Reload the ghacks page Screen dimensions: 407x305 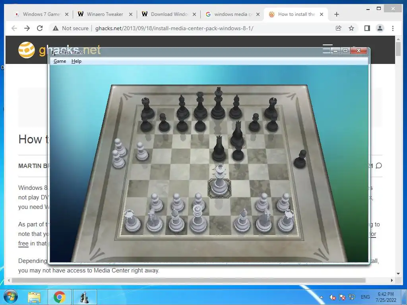pyautogui.click(x=40, y=28)
